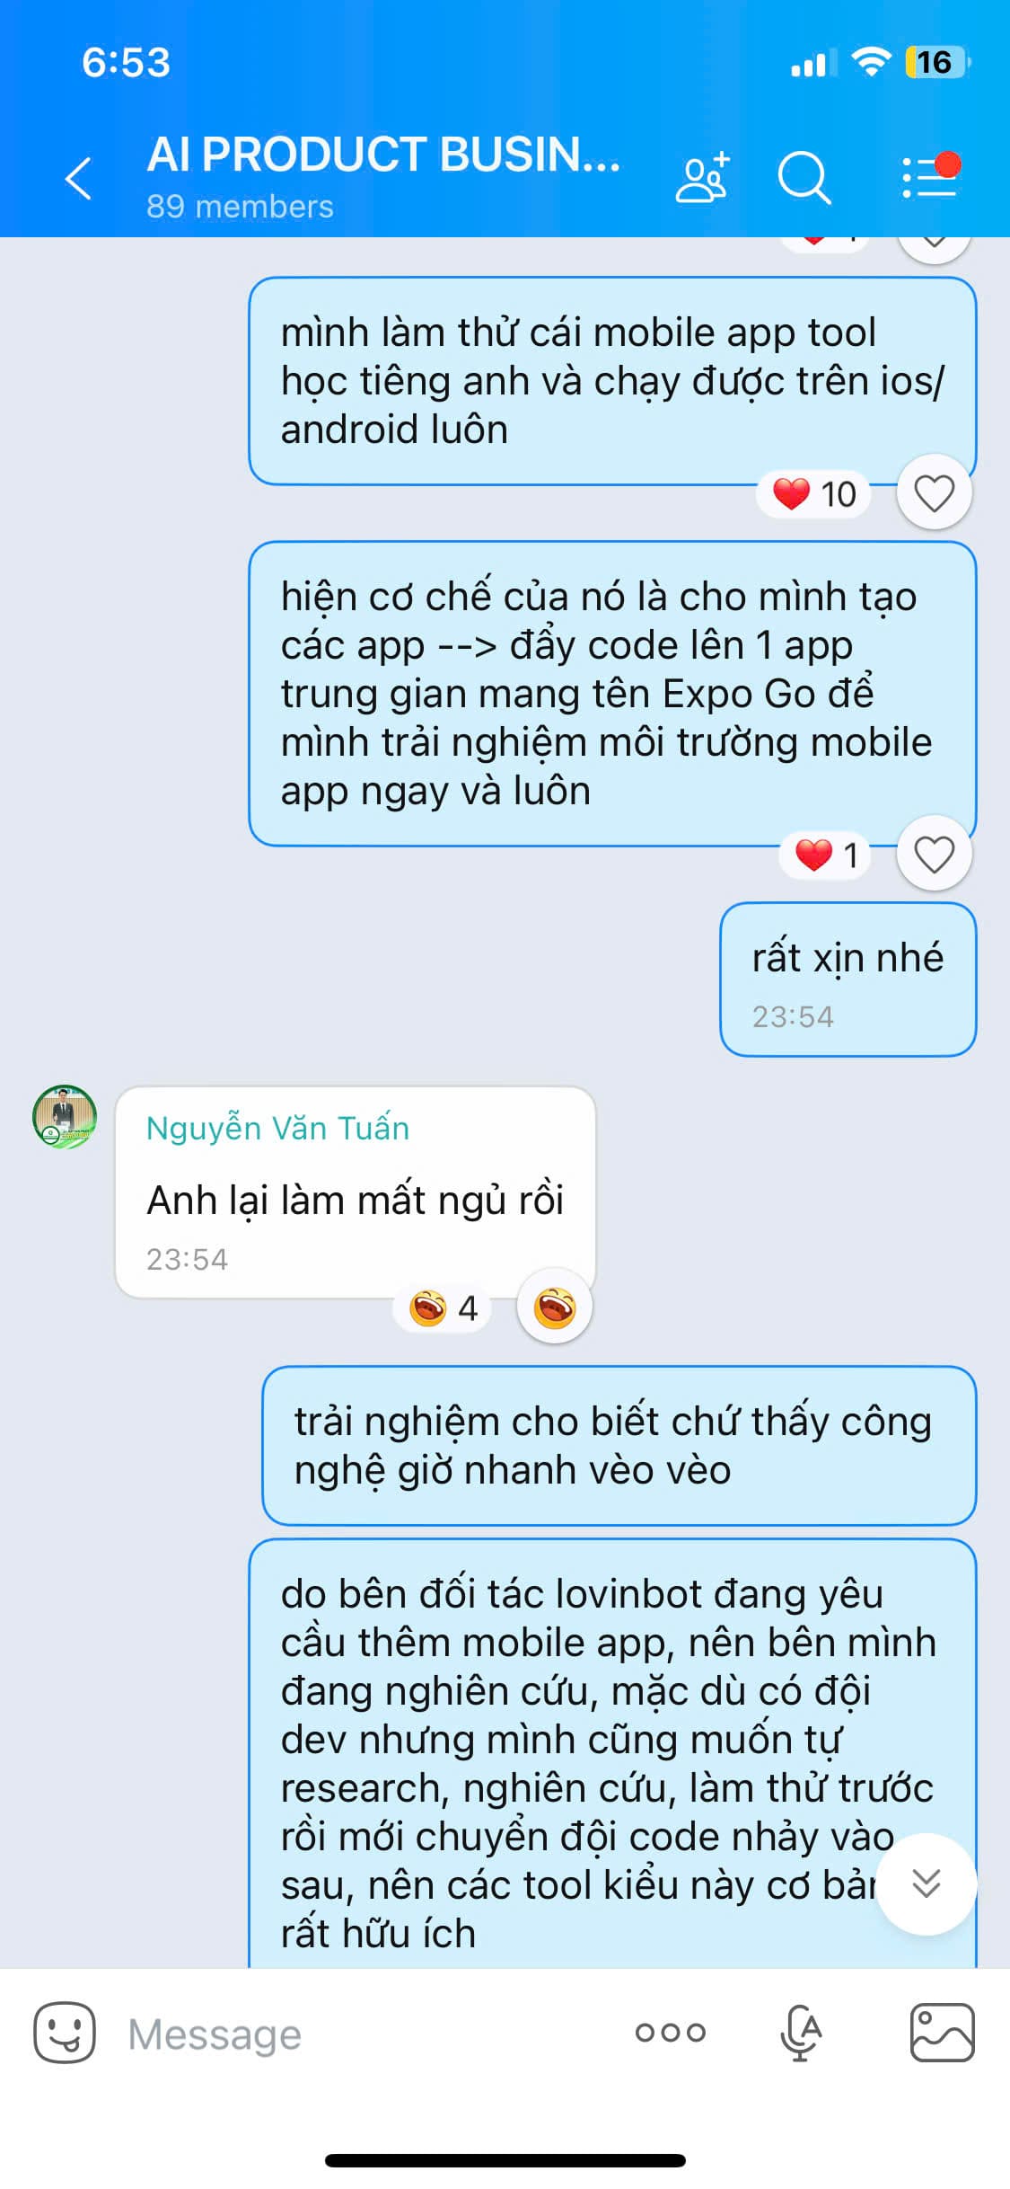Tap the search magnifier icon
1010x2189 pixels.
(x=804, y=178)
